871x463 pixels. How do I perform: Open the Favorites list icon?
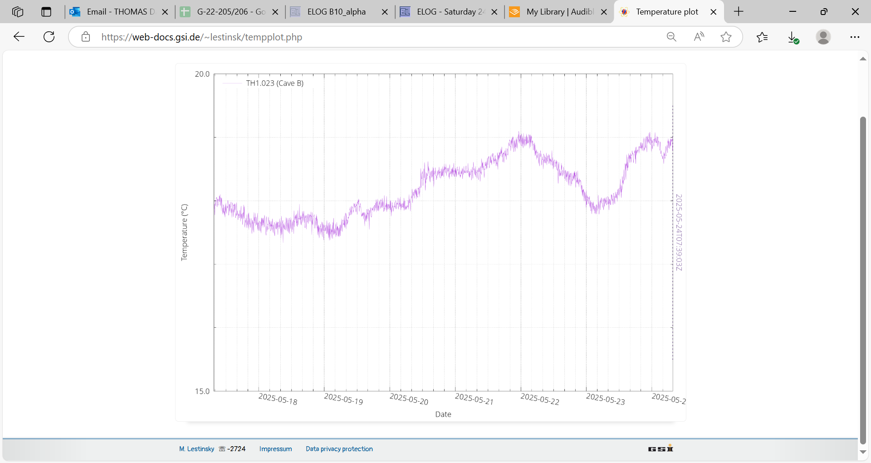(762, 37)
